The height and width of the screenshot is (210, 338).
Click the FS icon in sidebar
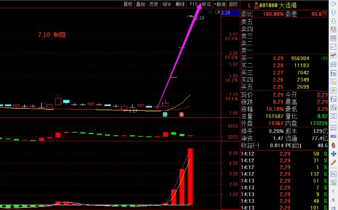click(333, 174)
